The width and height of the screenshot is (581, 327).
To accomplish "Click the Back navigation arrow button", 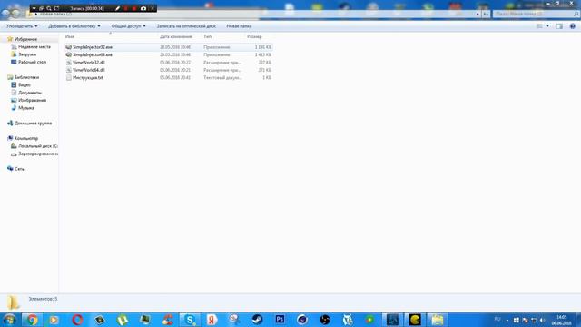I will [5, 14].
